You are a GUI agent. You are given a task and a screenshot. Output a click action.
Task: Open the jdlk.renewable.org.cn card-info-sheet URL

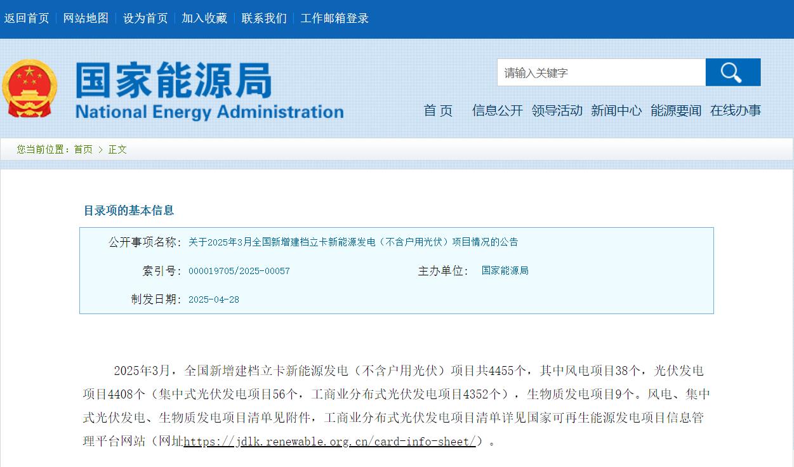(329, 442)
